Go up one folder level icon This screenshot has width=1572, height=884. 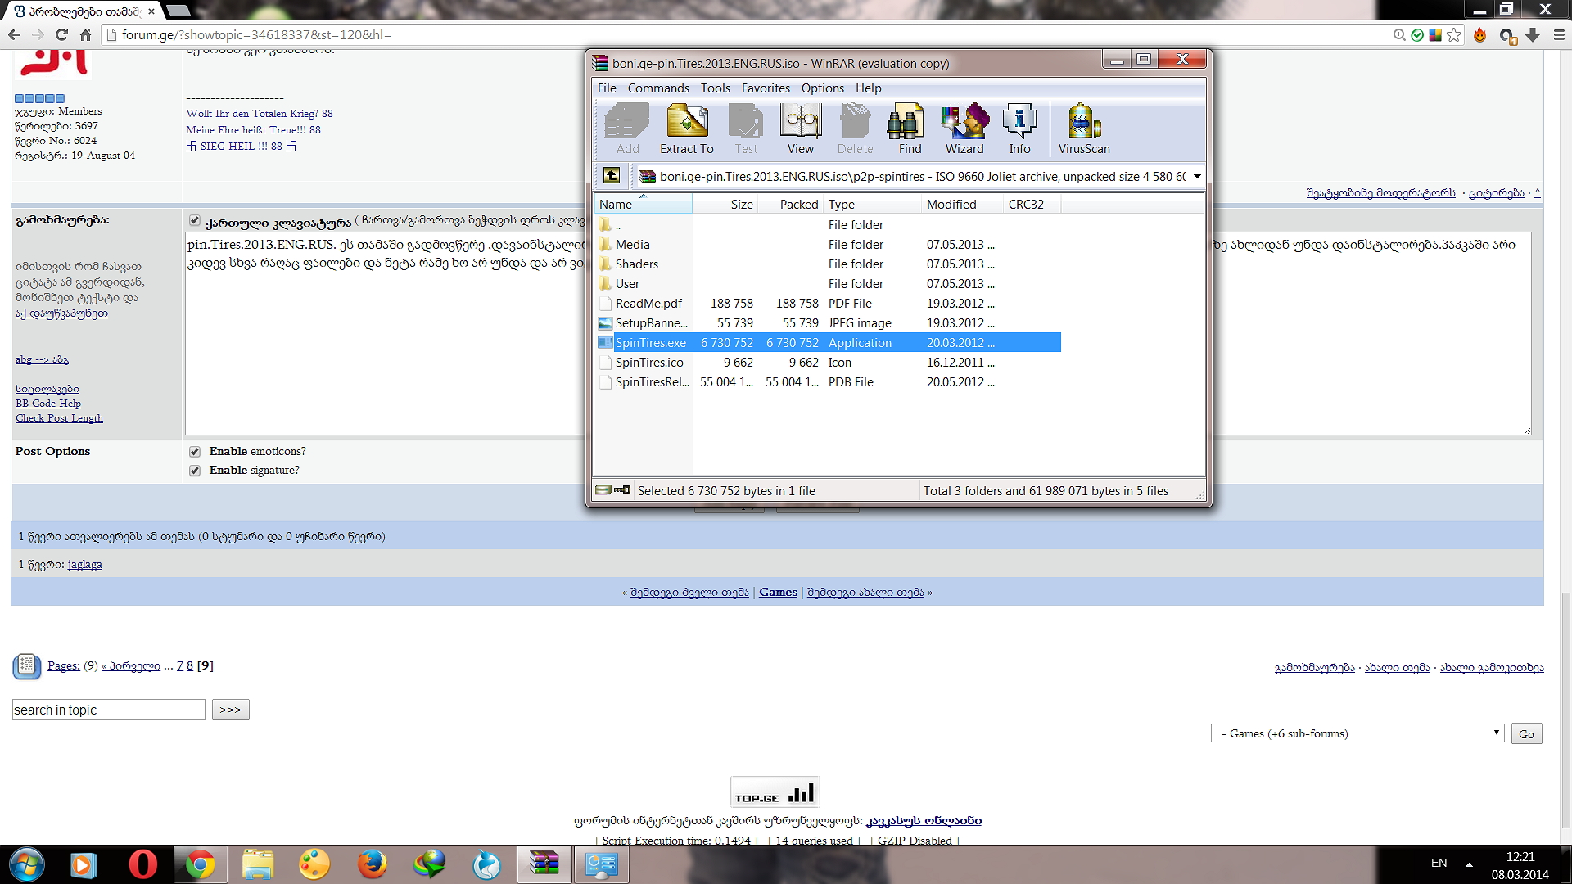(x=612, y=176)
